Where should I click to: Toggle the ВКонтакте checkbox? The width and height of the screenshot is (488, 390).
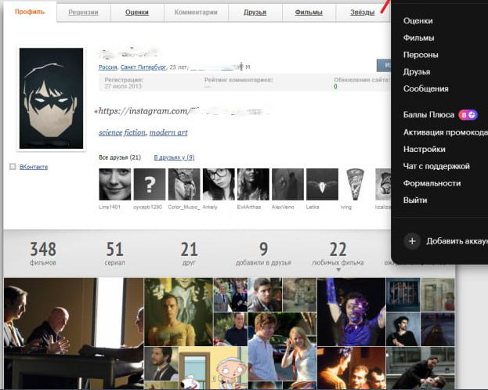coord(12,167)
